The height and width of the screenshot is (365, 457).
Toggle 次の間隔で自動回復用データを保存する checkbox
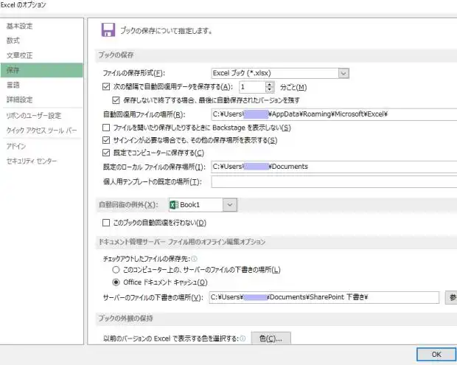[106, 87]
